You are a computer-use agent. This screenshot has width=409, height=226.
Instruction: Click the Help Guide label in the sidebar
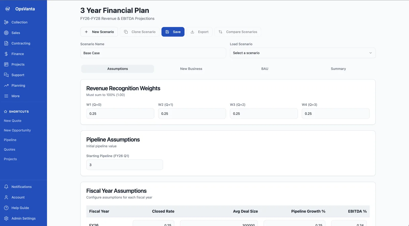20,208
